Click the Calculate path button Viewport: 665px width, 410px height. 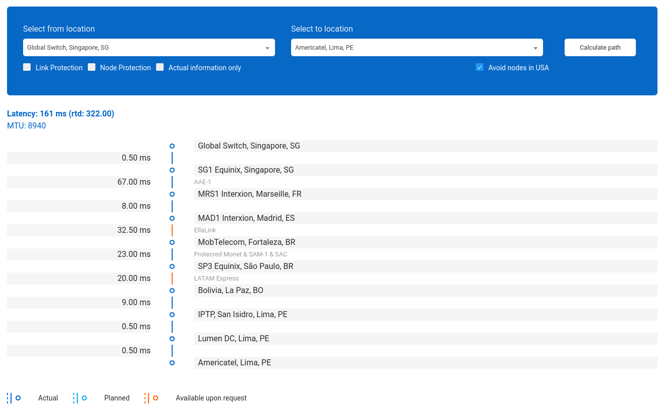pos(600,48)
